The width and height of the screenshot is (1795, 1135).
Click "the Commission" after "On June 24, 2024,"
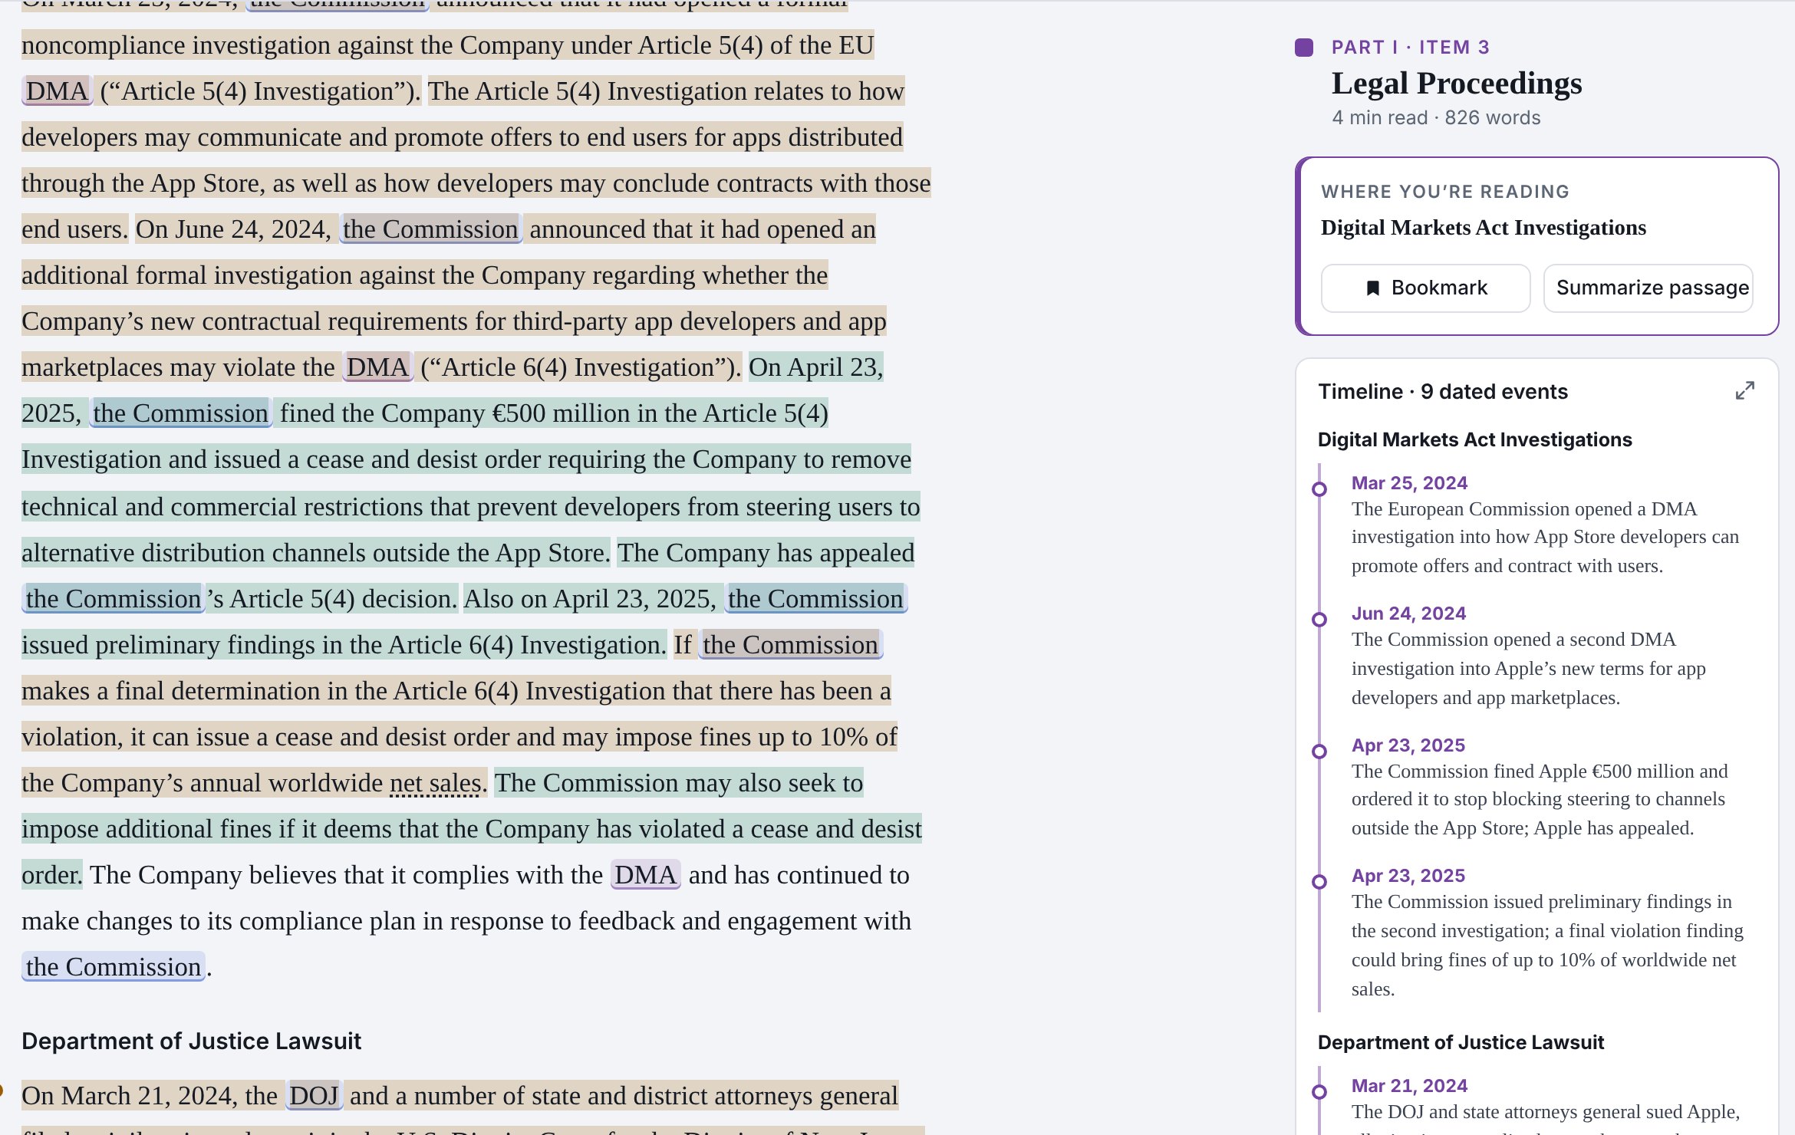pos(430,229)
